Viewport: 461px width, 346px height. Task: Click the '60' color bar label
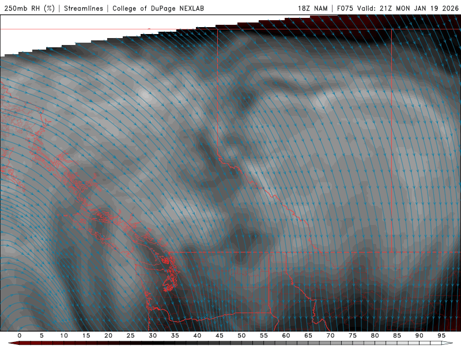[286, 336]
